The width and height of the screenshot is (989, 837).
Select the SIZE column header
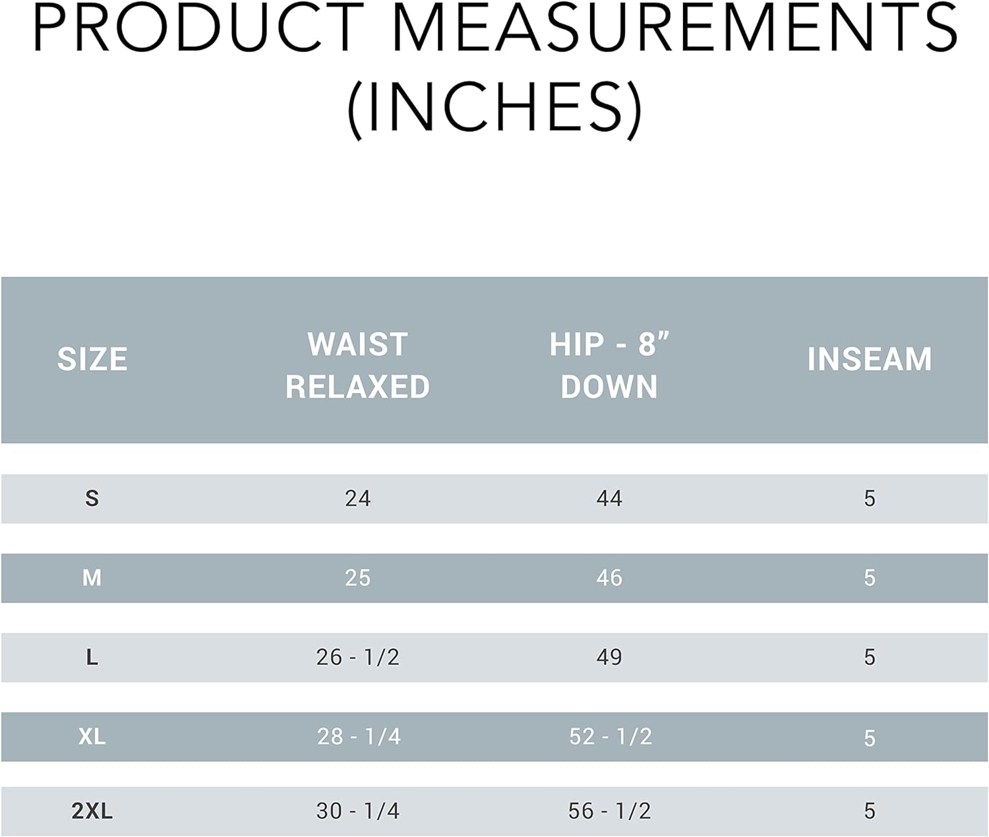(92, 359)
